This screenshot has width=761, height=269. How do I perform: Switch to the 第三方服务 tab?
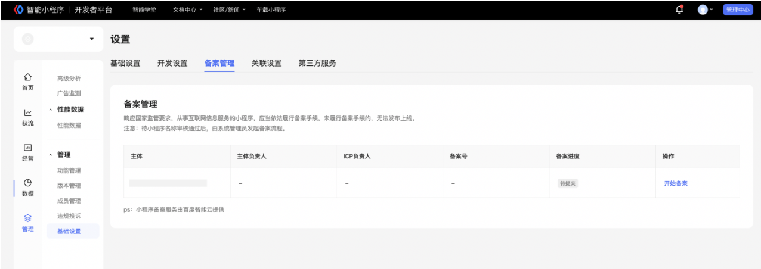(317, 63)
